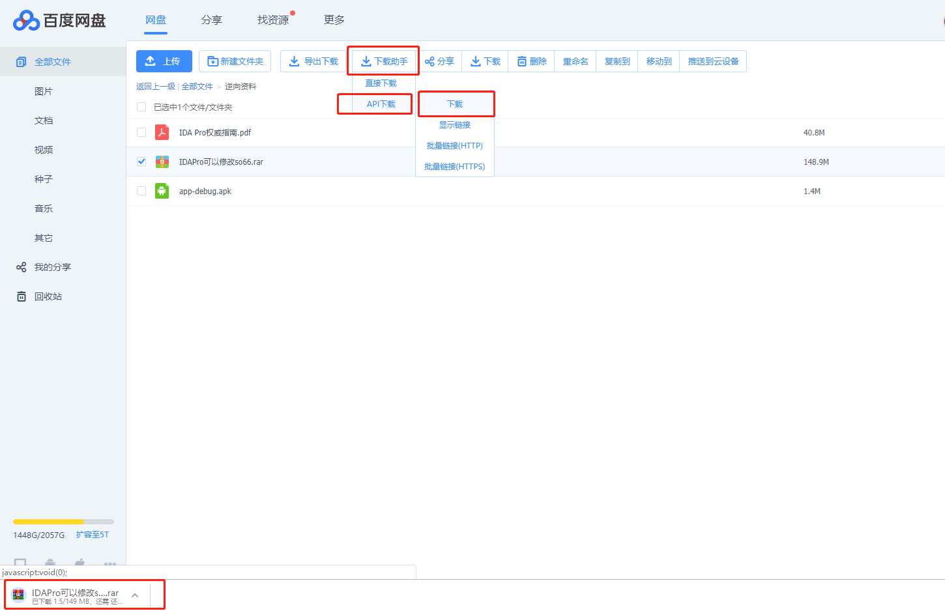Open the 更多 tab
Viewport: 945px width, 611px height.
point(334,20)
